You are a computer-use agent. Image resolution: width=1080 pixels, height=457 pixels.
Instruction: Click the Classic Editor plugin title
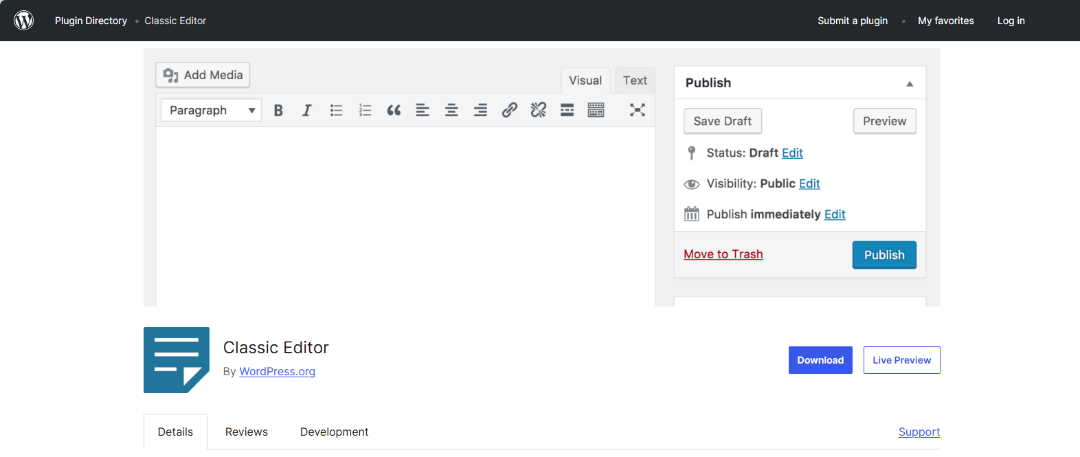pyautogui.click(x=276, y=348)
